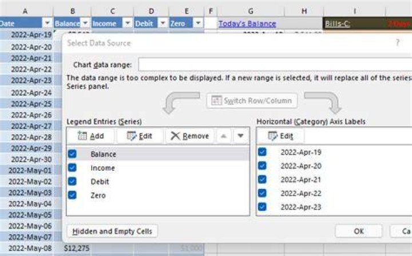
Task: Select 2022-Apr-21 axis label text
Action: [x=301, y=180]
